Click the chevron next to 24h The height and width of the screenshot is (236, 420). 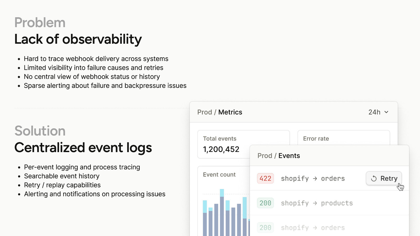pyautogui.click(x=386, y=112)
